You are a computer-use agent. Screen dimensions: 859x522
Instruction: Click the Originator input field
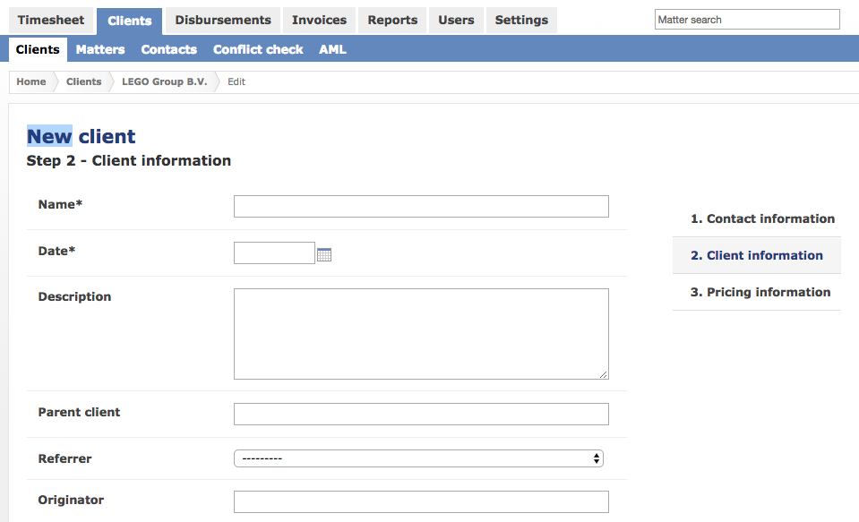click(x=421, y=501)
